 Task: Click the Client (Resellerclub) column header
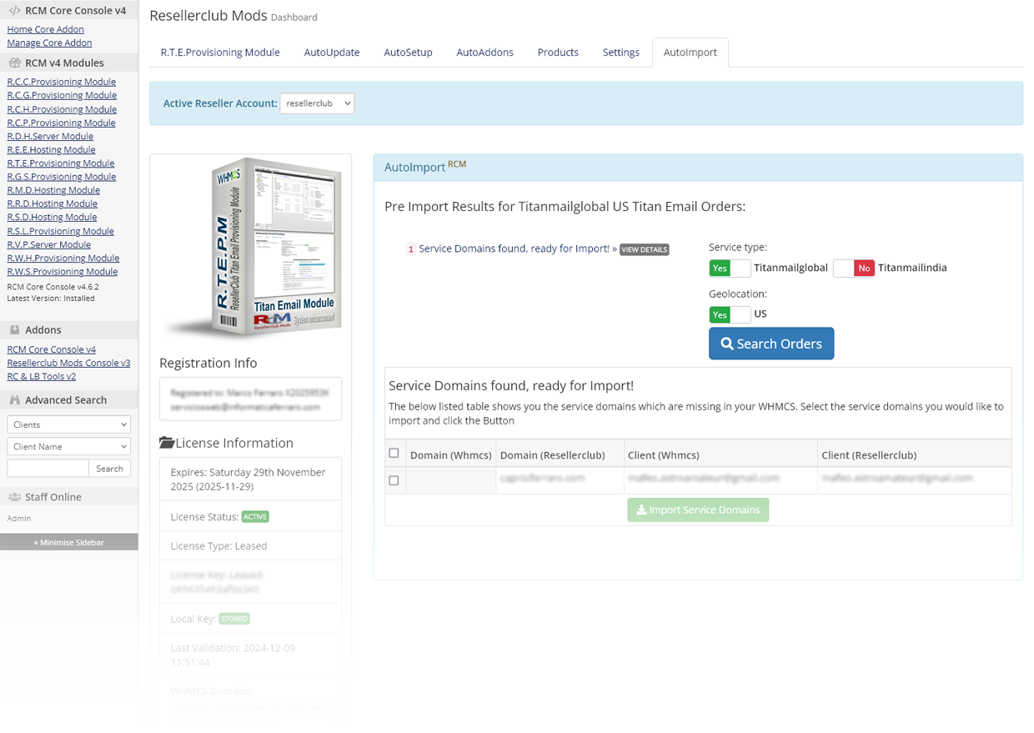click(914, 454)
